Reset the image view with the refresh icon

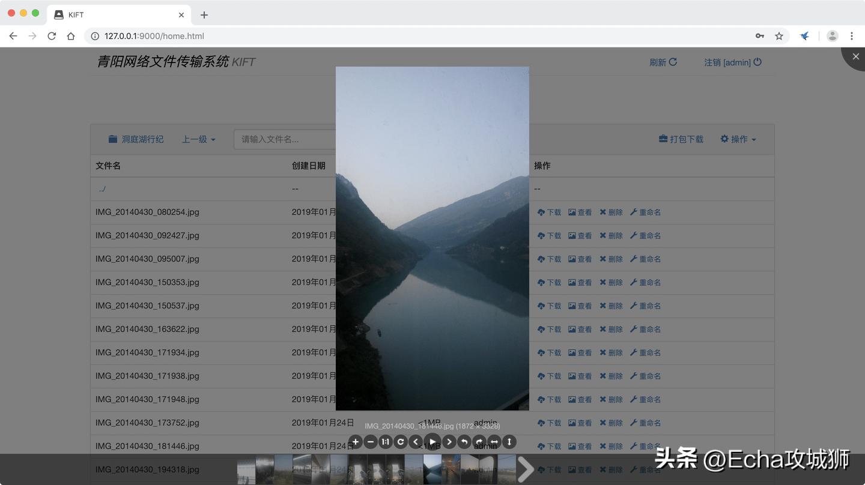tap(401, 441)
